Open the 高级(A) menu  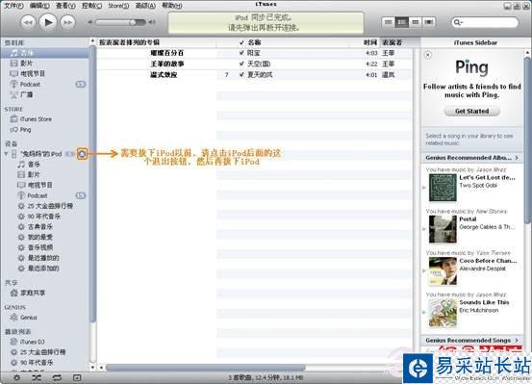pos(145,6)
